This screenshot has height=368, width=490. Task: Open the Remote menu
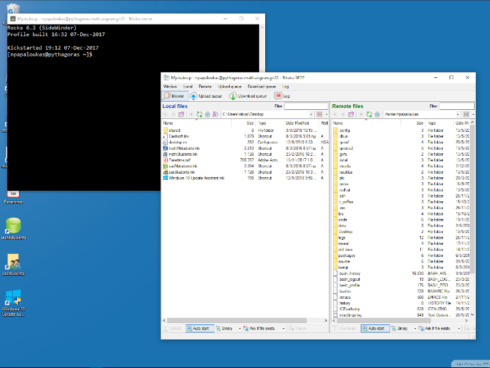pyautogui.click(x=205, y=86)
